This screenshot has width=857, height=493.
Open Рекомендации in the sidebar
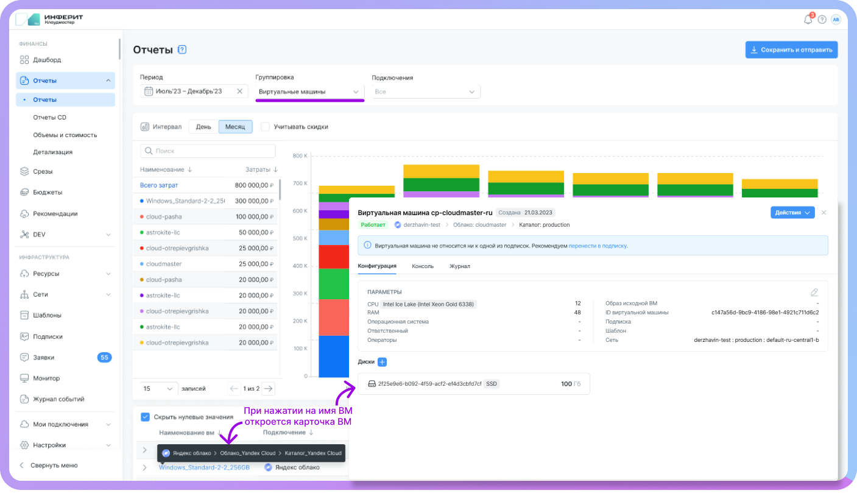point(55,214)
